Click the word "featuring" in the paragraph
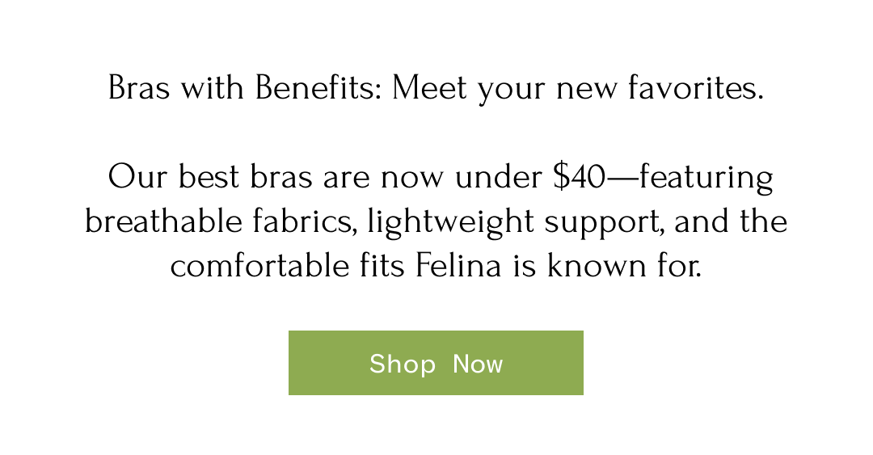 (706, 178)
